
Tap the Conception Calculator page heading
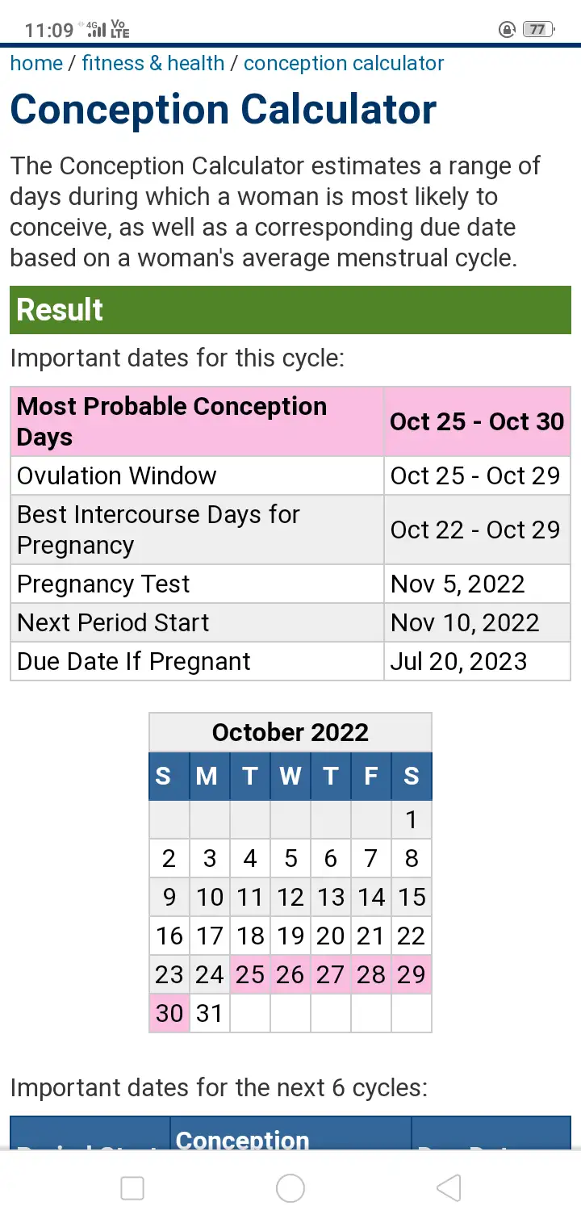[x=224, y=111]
